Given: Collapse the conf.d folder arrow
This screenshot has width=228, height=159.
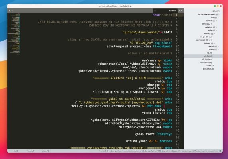Looking at the screenshot, I should click(214, 34).
